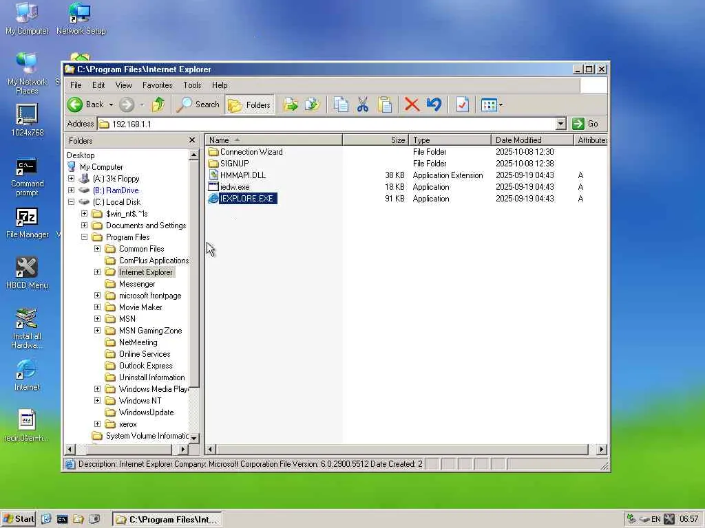Click the Move To toolbar icon
705x528 pixels.
291,104
